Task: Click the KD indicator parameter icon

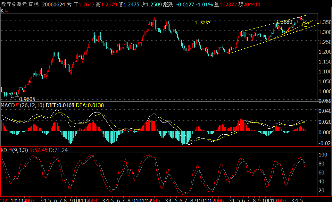Action: (10, 149)
